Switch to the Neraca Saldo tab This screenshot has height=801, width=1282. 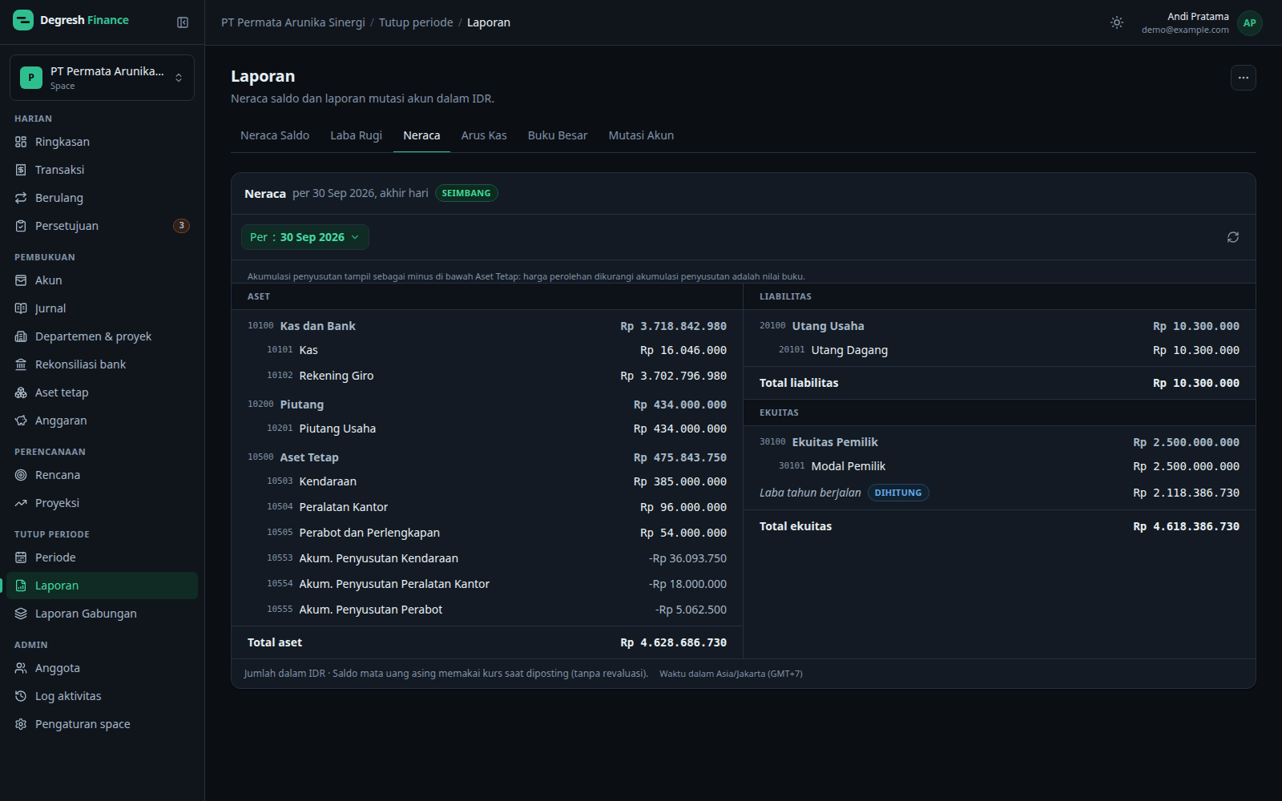275,135
